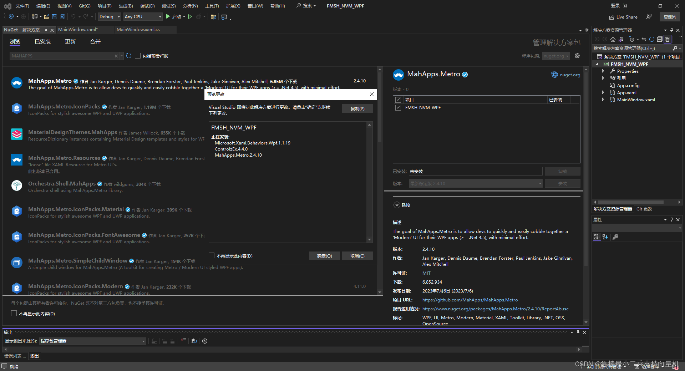The height and width of the screenshot is (371, 685).
Task: Open the 程序包源 nuget.org source dropdown
Action: 556,56
